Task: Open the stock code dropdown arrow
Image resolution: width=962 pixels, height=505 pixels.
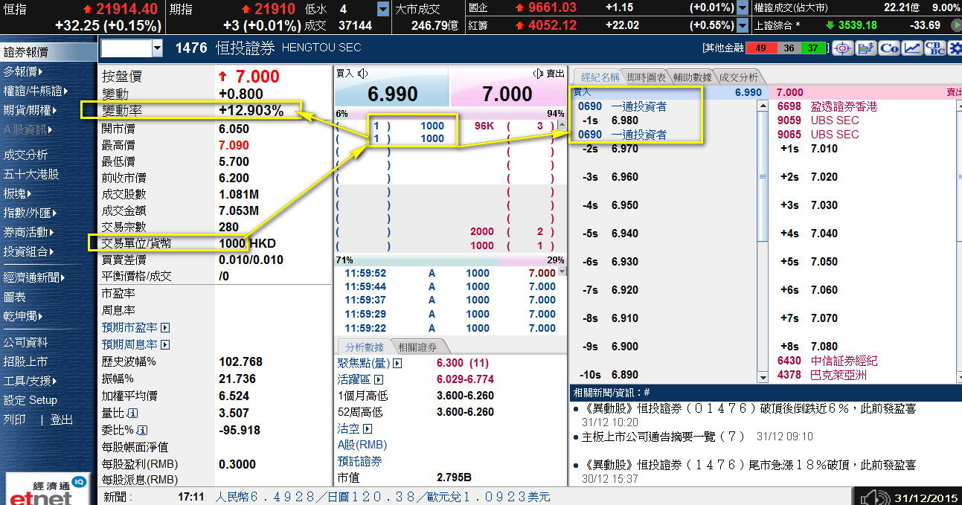Action: pos(156,48)
